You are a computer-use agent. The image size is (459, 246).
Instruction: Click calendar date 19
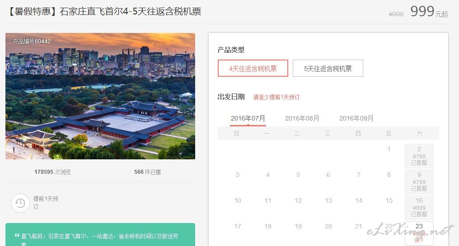pos(298,227)
